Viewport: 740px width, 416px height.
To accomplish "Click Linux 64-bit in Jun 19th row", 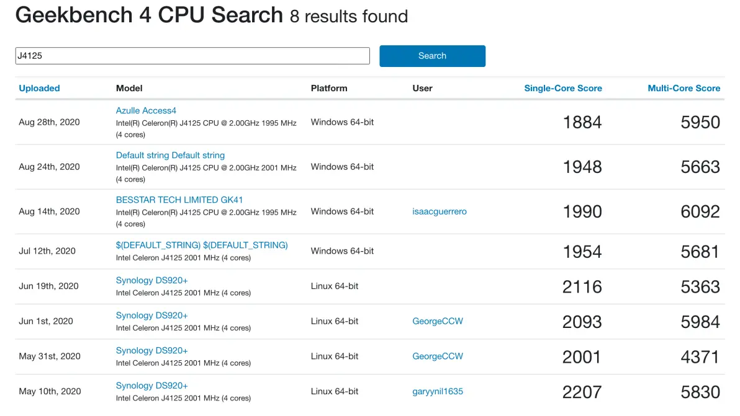I will (335, 286).
